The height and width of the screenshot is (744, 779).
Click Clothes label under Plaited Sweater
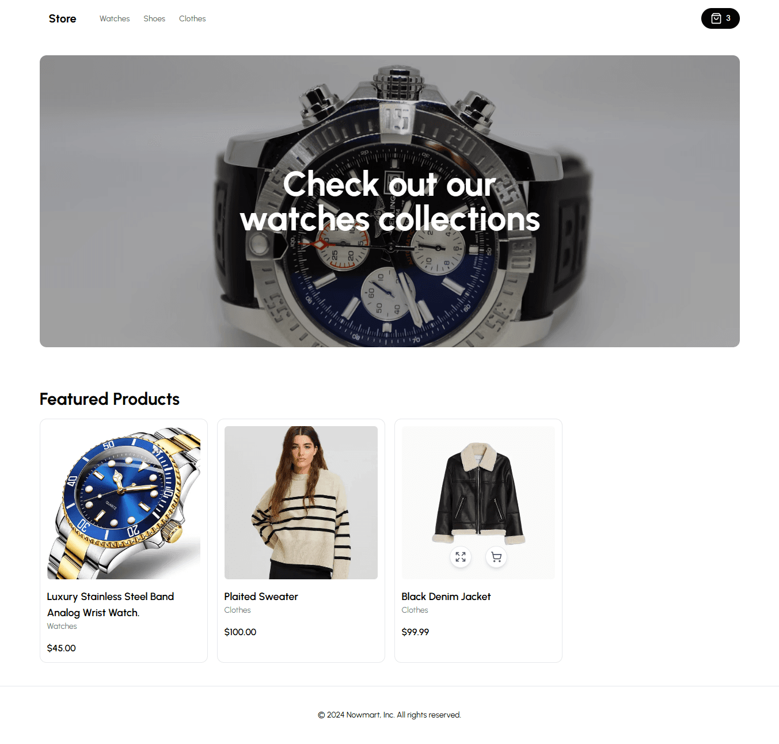pyautogui.click(x=238, y=610)
